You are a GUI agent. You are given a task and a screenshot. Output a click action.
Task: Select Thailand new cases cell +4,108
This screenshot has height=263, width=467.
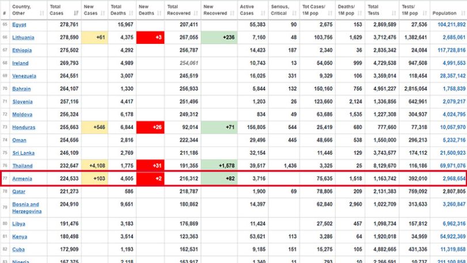tap(94, 166)
